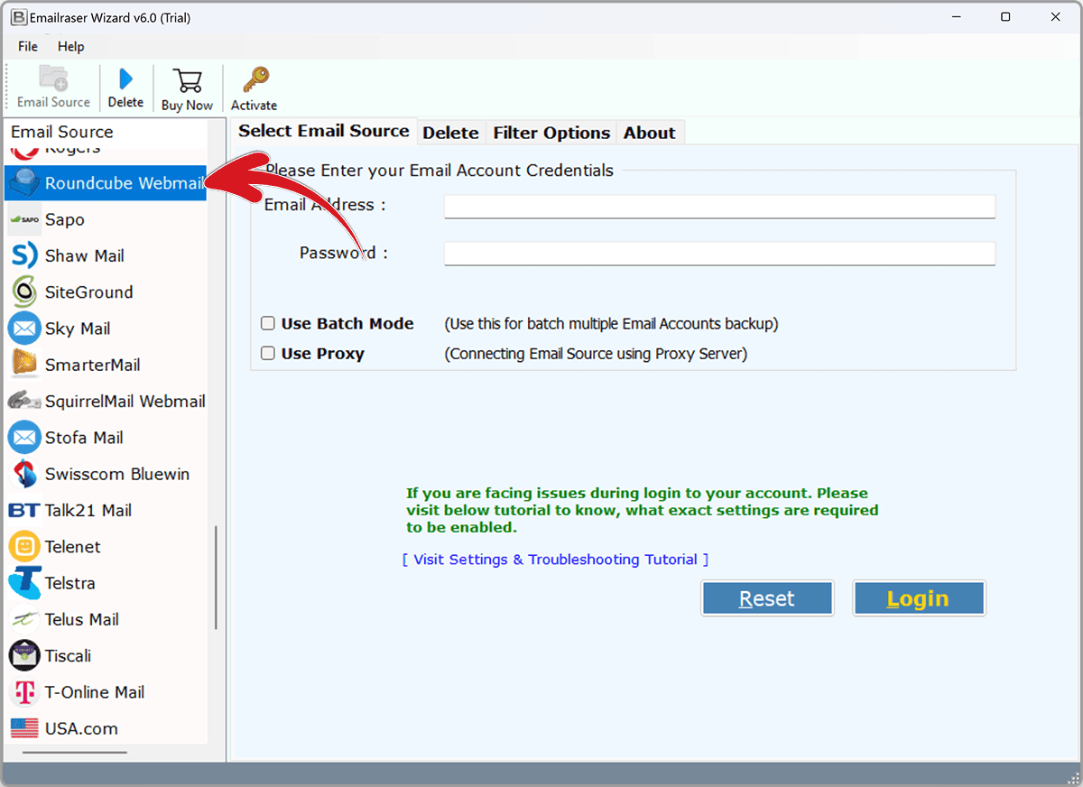
Task: Select the 'USA.com' text label
Action: [x=81, y=728]
